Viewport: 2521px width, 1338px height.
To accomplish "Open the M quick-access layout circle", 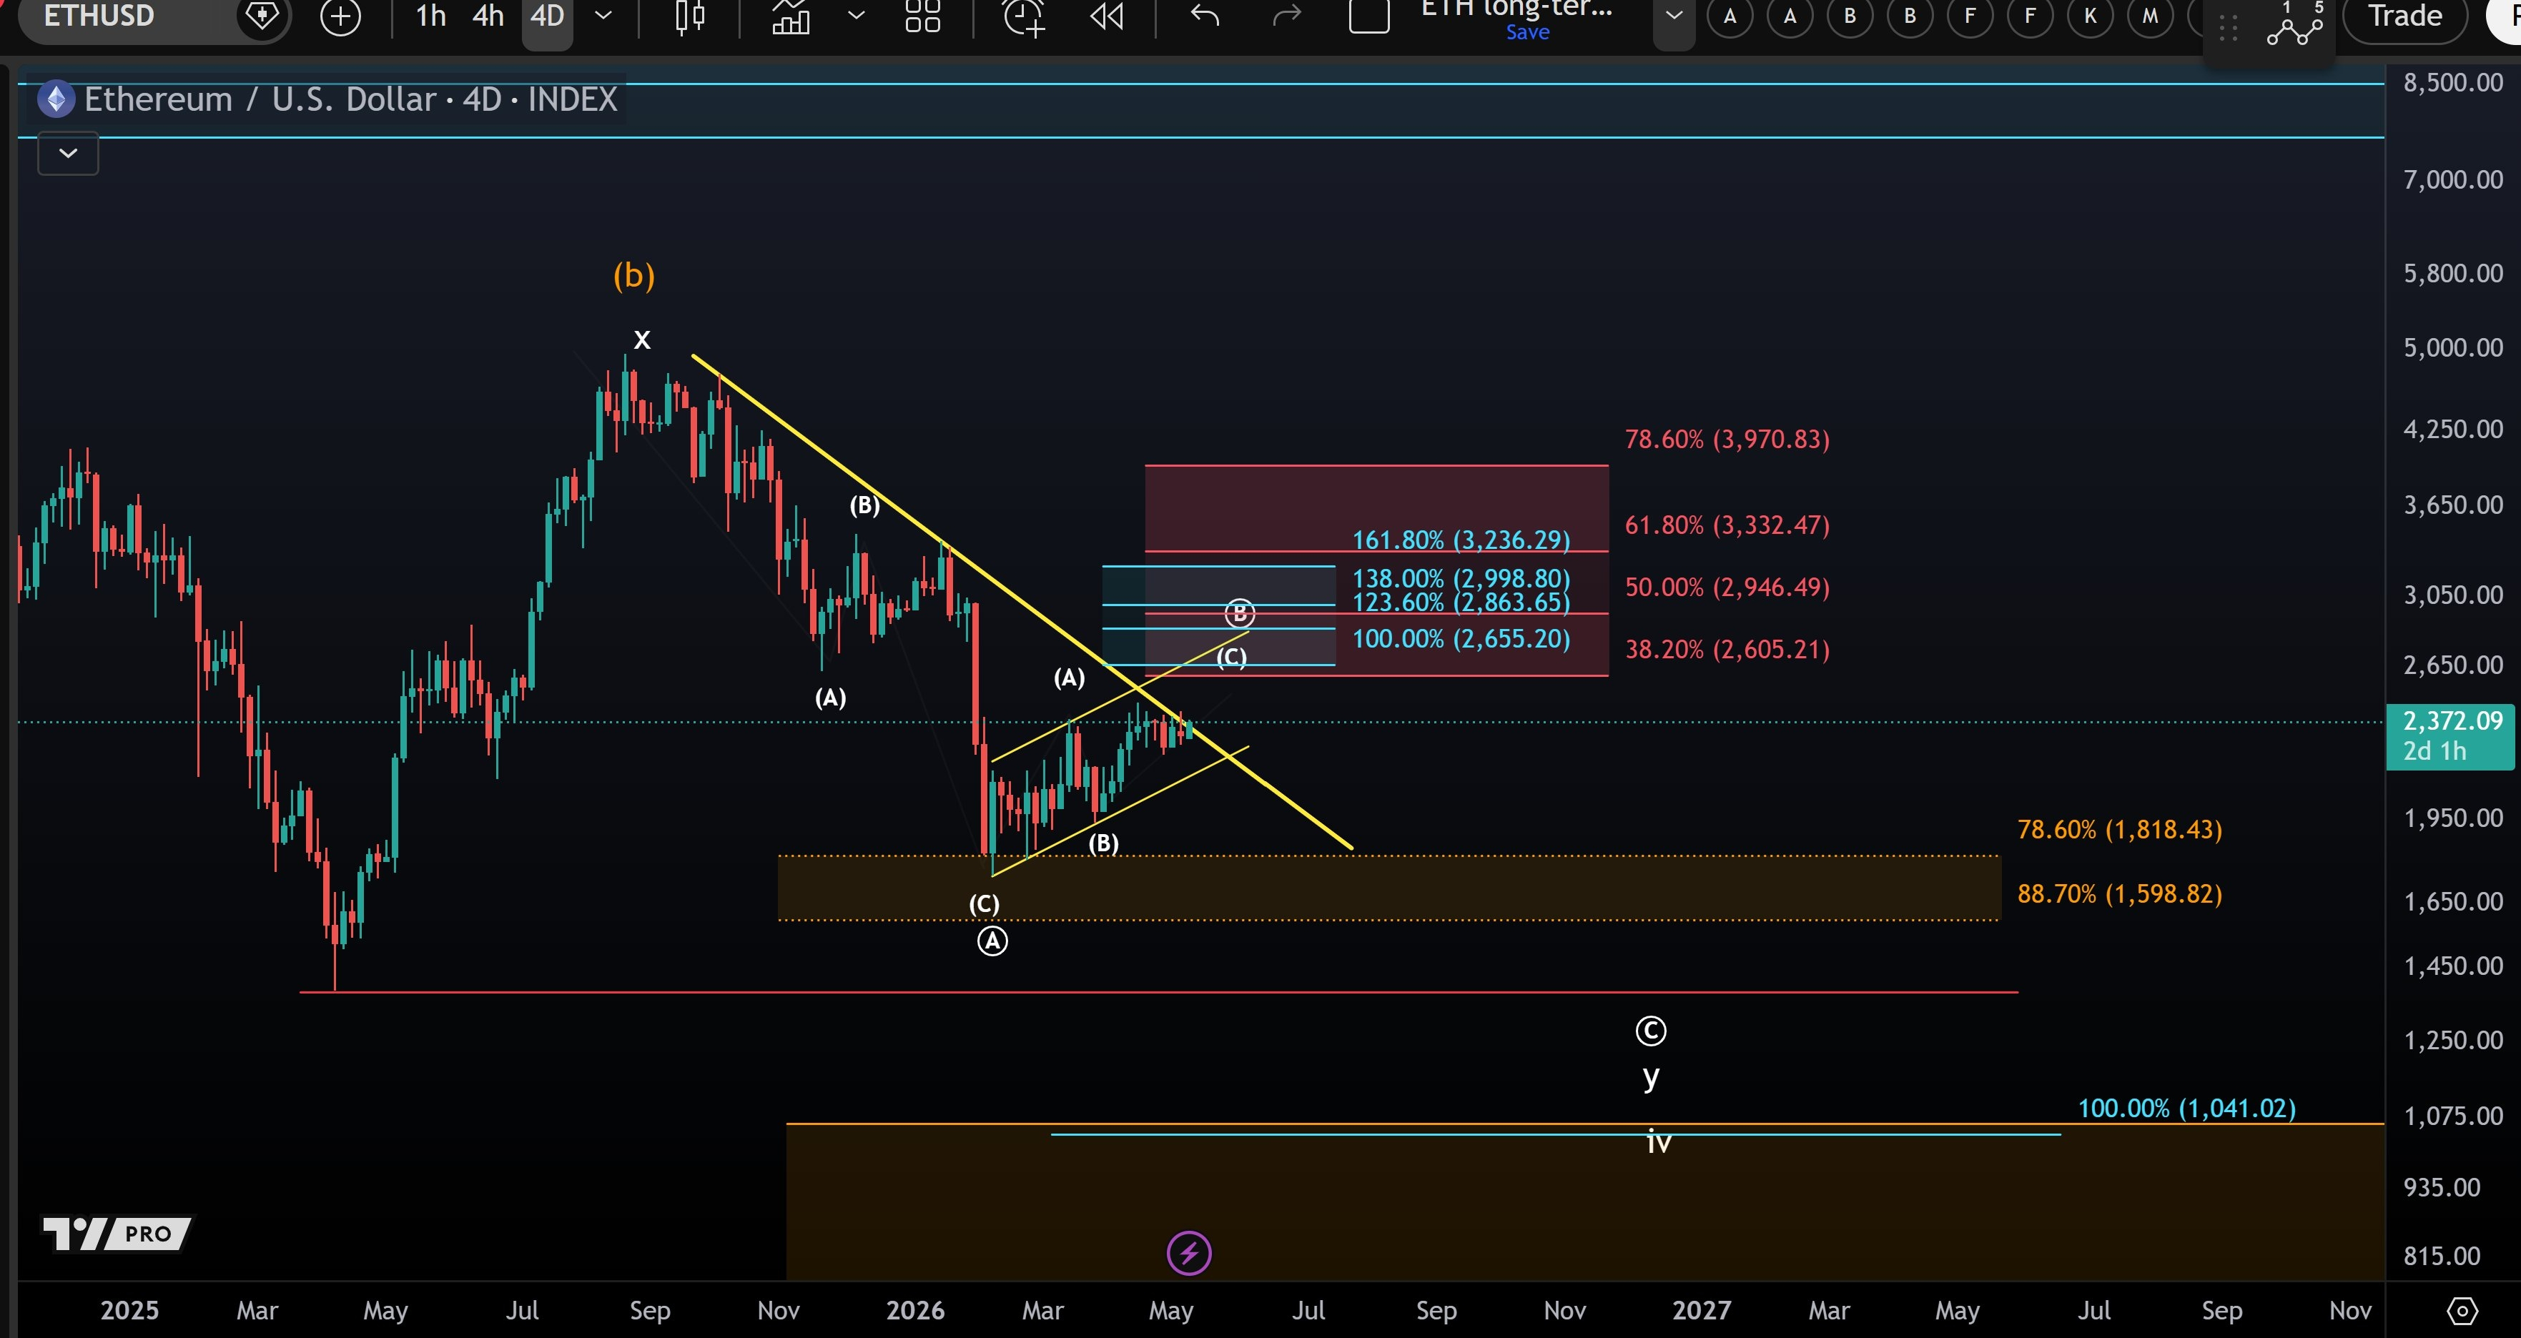I will tap(2150, 16).
